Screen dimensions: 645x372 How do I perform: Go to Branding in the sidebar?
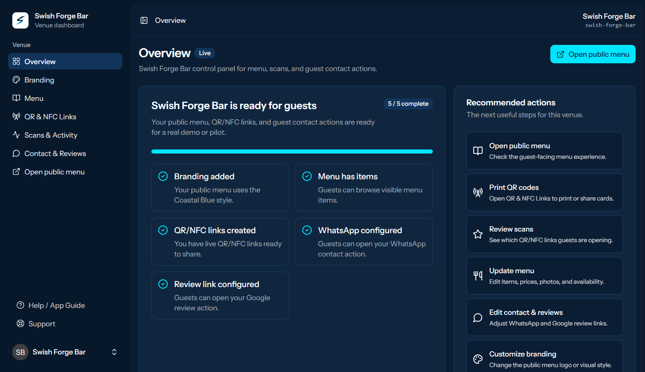tap(65, 80)
